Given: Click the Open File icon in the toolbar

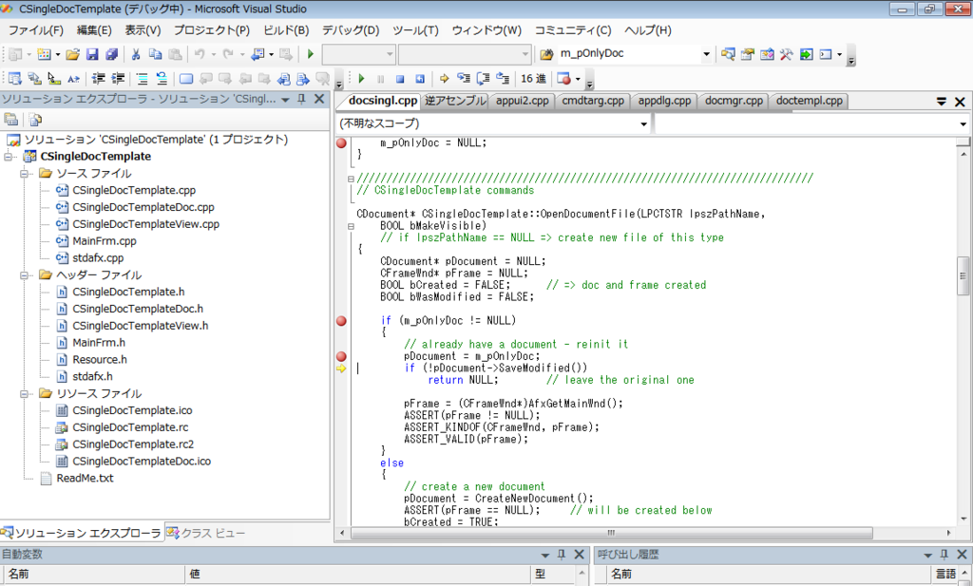Looking at the screenshot, I should click(72, 54).
